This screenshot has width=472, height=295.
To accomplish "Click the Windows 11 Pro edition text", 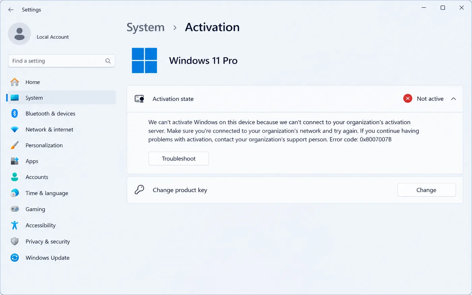I will [x=203, y=61].
